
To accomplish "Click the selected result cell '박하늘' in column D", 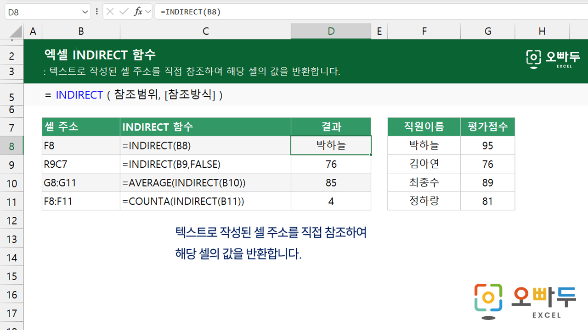I will point(331,146).
